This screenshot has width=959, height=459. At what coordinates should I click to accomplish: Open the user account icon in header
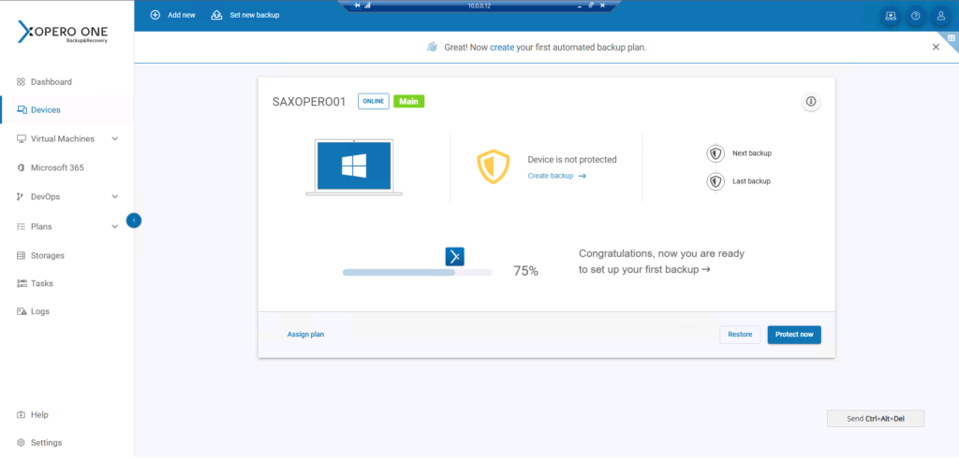941,16
